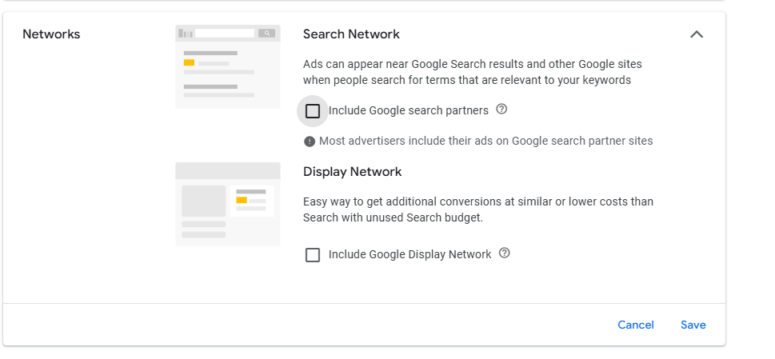
Task: Click the 'Include Google Display Network' label text
Action: pyautogui.click(x=409, y=254)
